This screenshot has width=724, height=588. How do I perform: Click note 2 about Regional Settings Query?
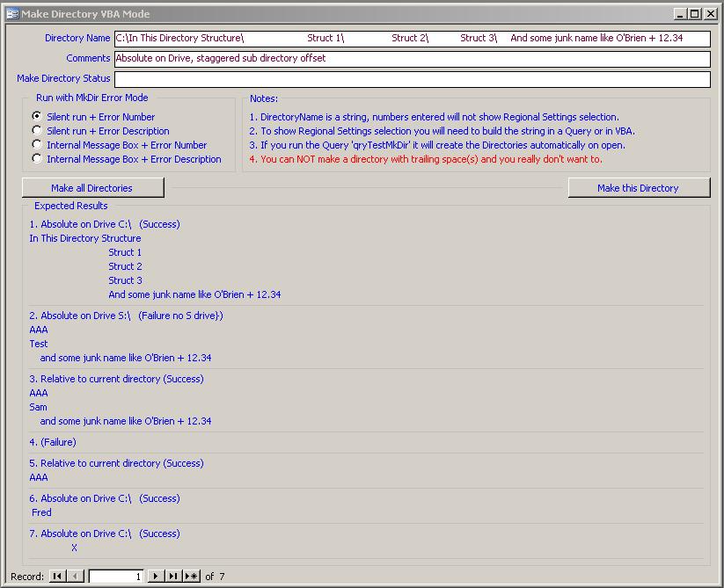point(442,131)
